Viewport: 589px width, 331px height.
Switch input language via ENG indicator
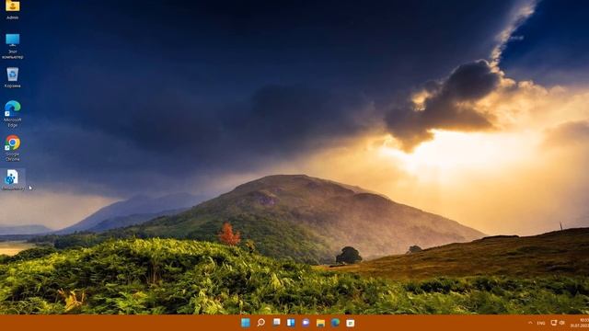[541, 323]
